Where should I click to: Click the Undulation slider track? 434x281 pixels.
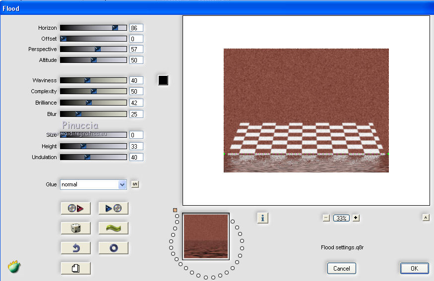pyautogui.click(x=93, y=157)
